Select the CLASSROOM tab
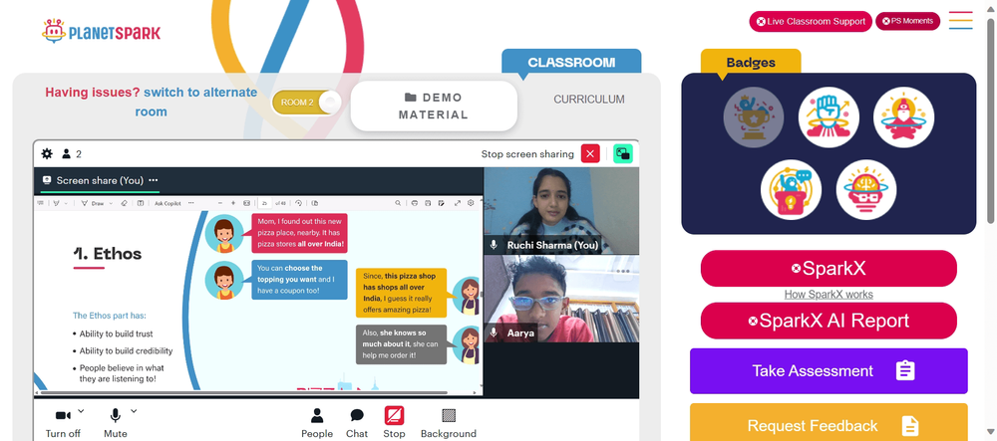Screen dimensions: 997x441 571,62
